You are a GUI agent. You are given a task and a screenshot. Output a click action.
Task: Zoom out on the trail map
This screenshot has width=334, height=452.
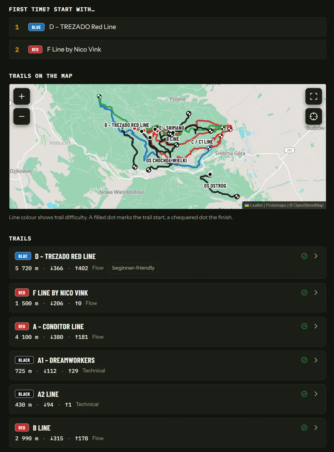click(x=22, y=116)
